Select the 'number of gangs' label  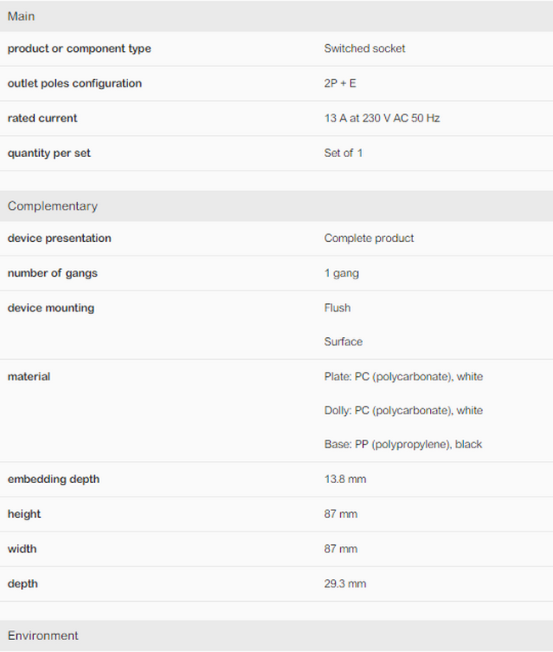click(53, 273)
